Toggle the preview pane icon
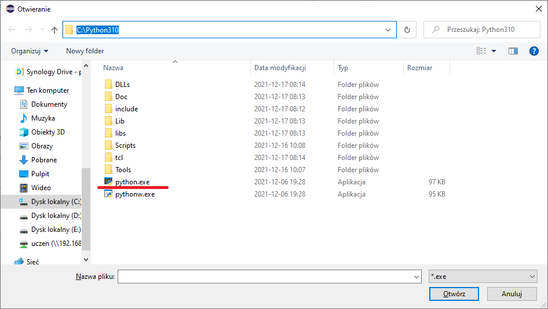 [x=513, y=51]
